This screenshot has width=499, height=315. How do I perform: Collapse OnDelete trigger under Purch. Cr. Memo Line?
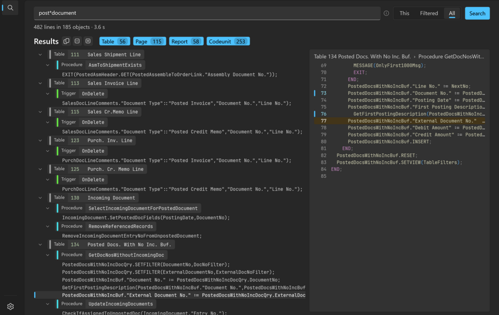[x=48, y=179]
